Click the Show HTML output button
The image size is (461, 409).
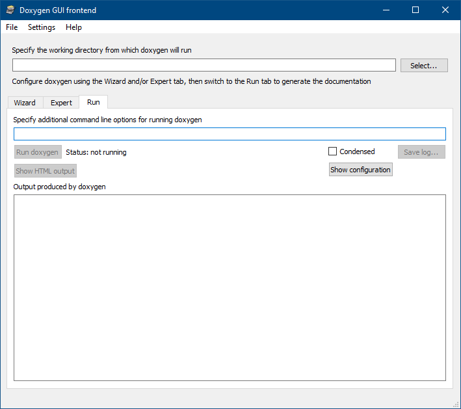46,171
